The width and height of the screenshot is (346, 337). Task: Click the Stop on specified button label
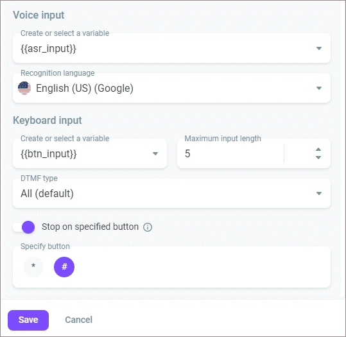point(90,227)
